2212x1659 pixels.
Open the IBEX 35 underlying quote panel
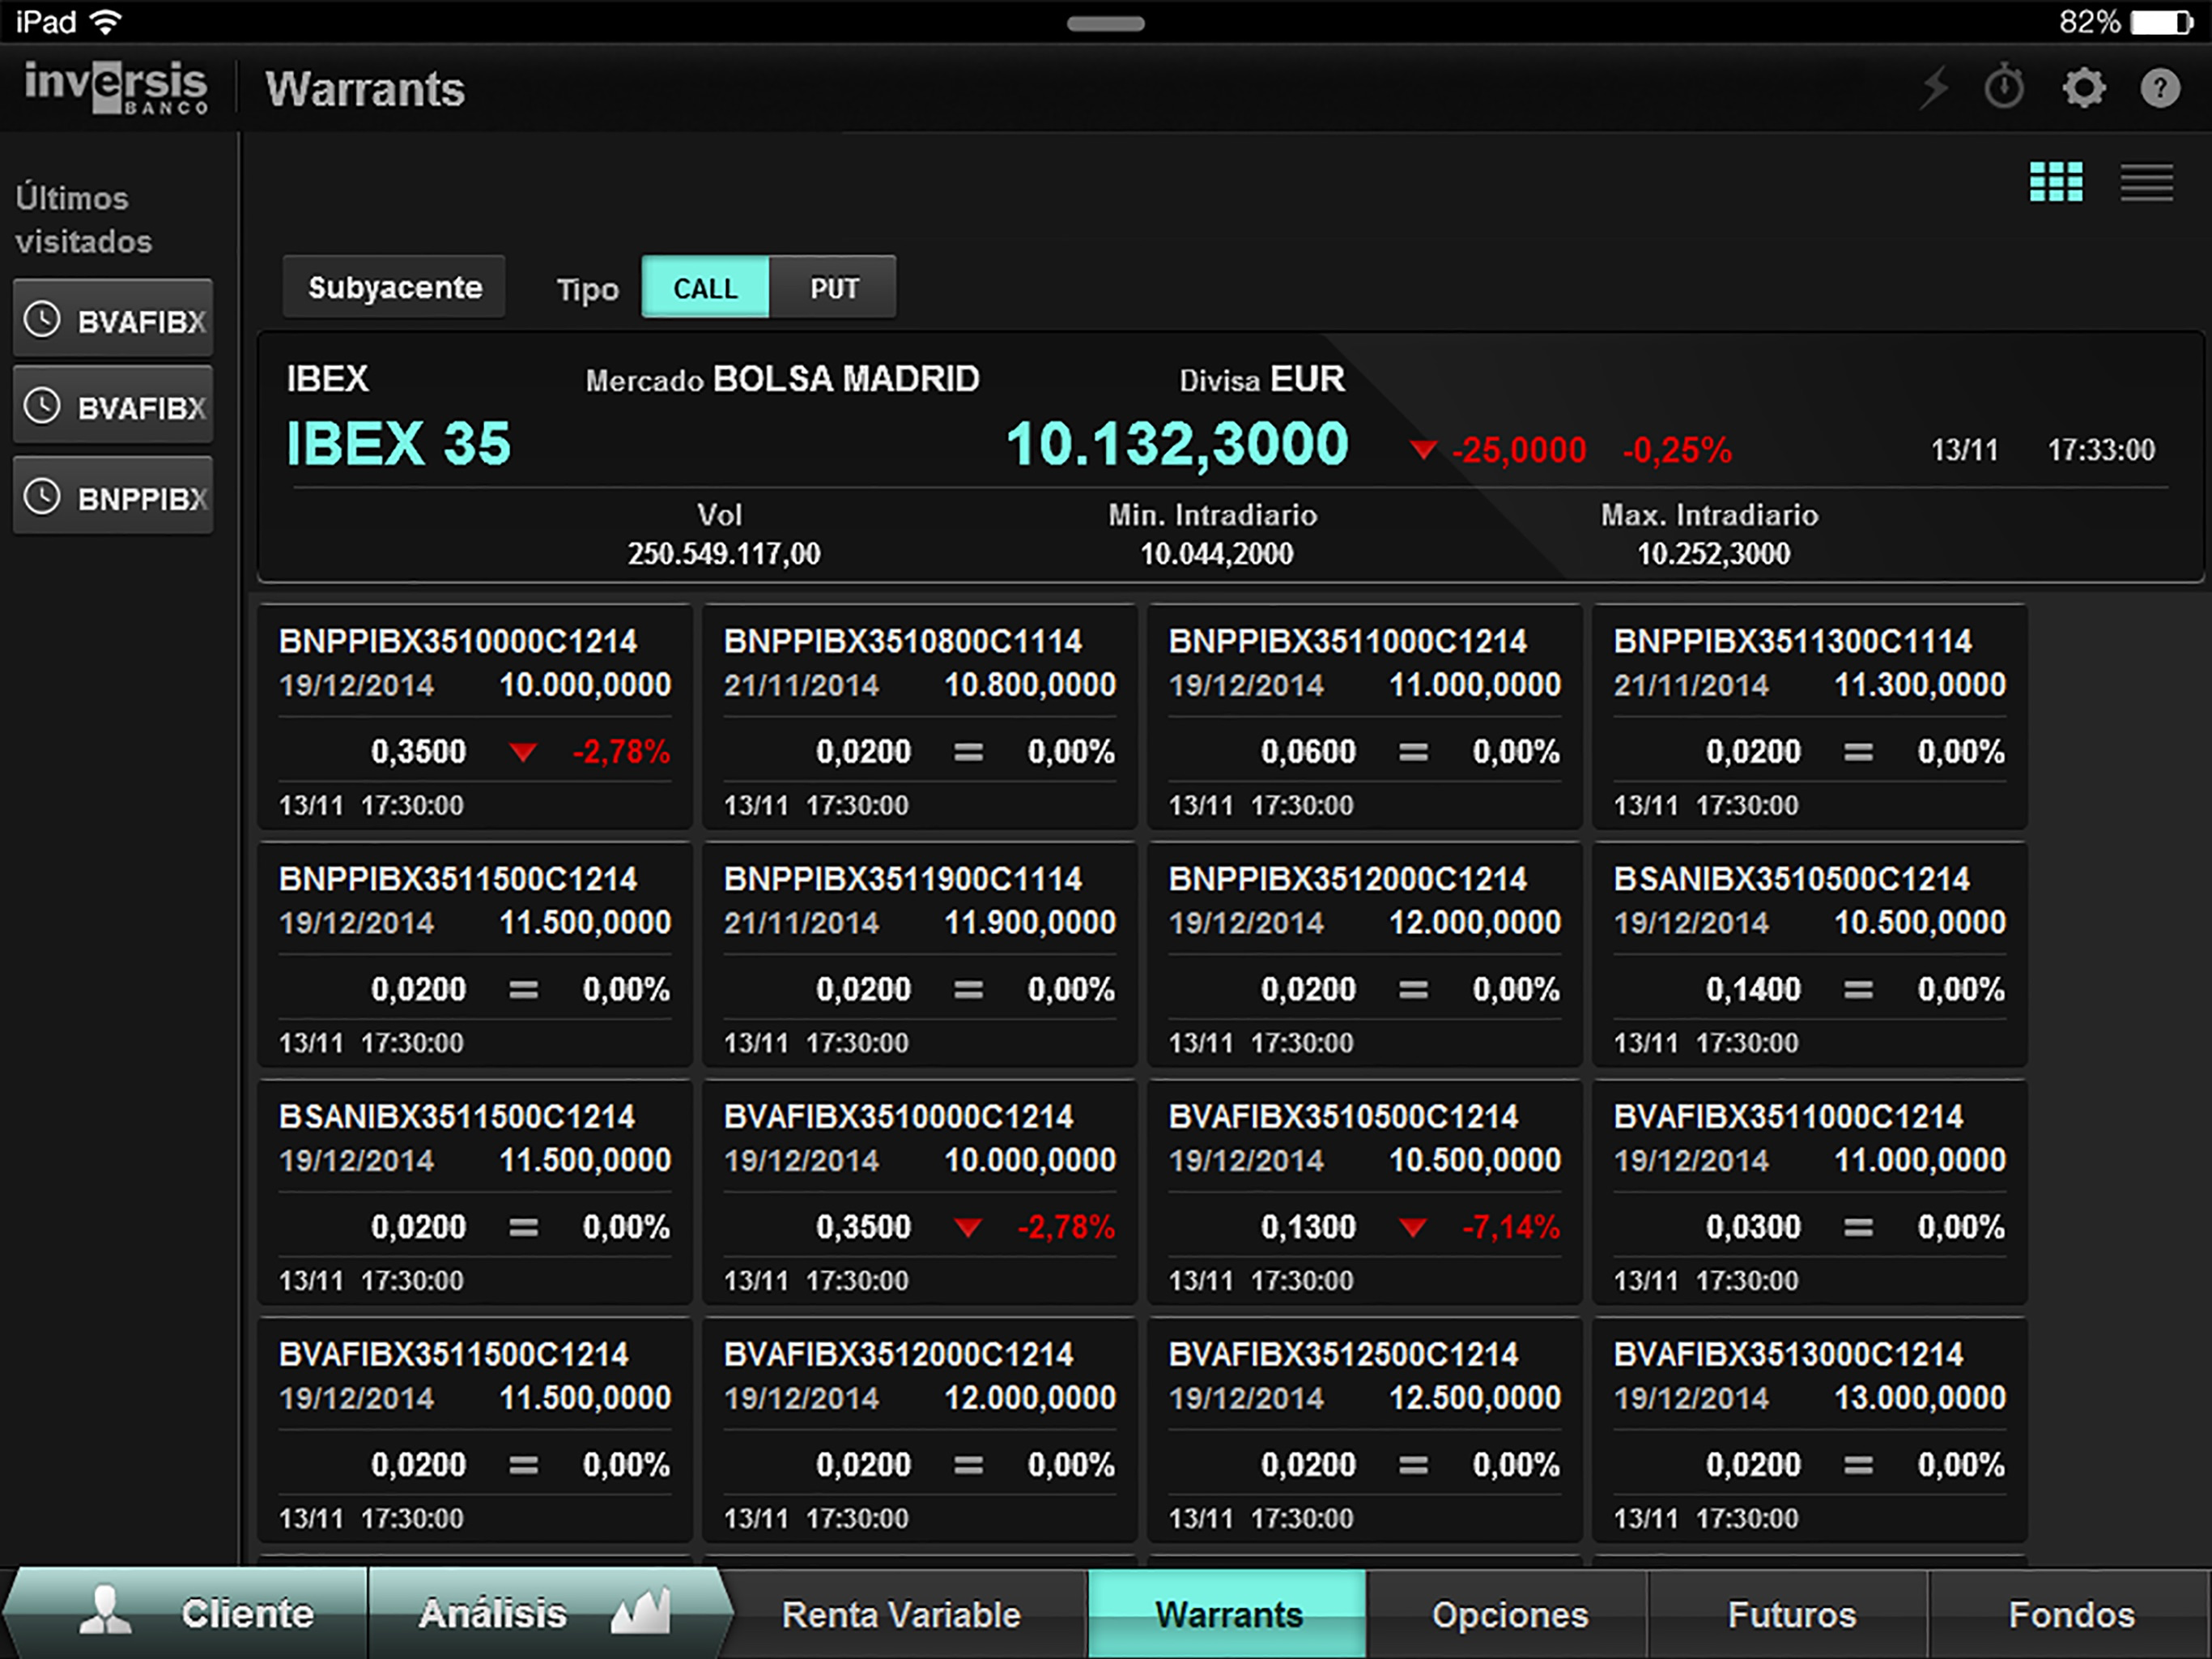tap(1230, 457)
